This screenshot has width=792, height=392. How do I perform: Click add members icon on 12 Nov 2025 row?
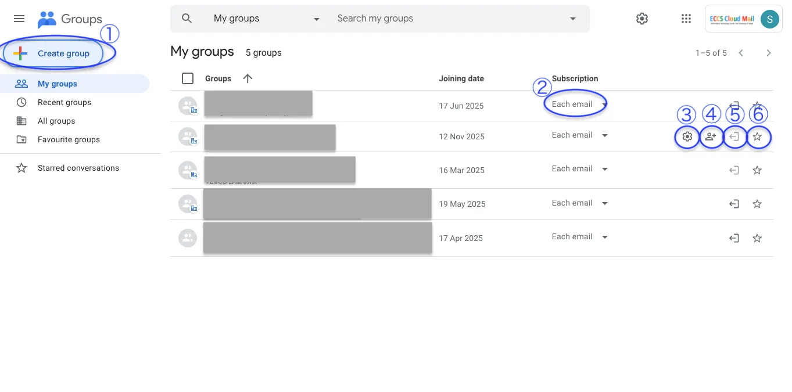click(711, 137)
